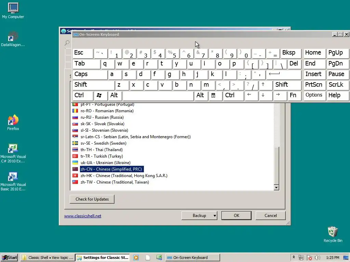Click the search magnifier in Settings window
The image size is (350, 262).
tap(67, 43)
